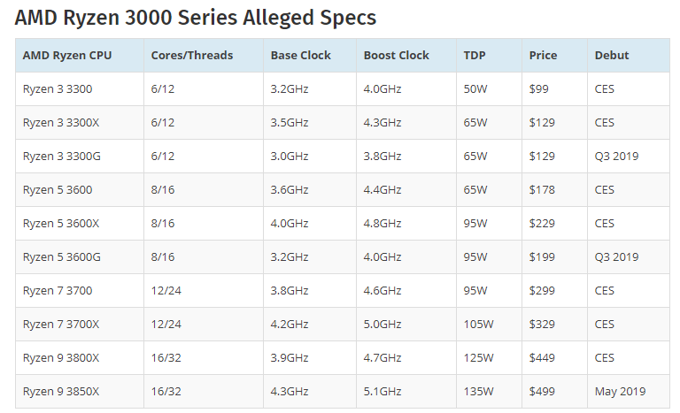This screenshot has width=680, height=413.
Task: Click the May 2019 debut cell
Action: coord(620,391)
